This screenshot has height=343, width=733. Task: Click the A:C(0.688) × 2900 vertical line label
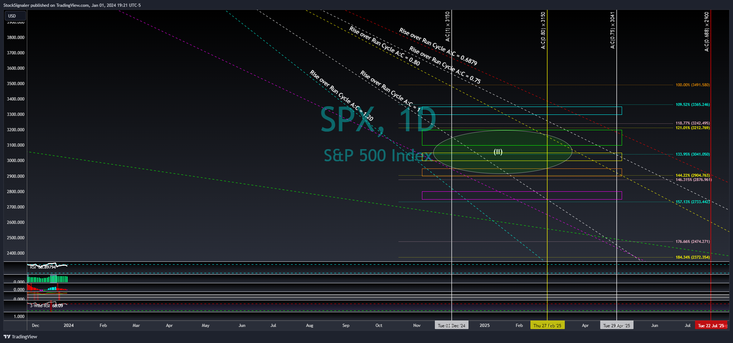coord(707,32)
